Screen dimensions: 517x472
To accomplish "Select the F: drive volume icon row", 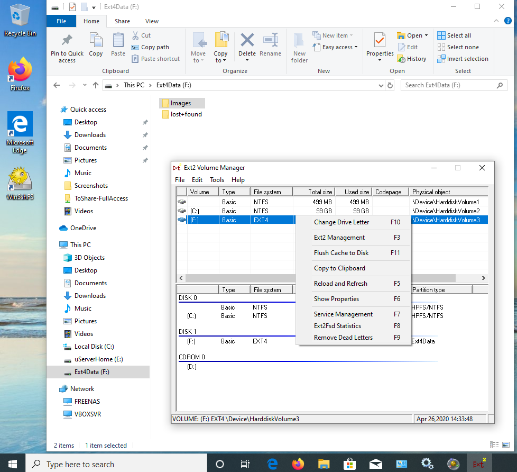I will click(182, 220).
